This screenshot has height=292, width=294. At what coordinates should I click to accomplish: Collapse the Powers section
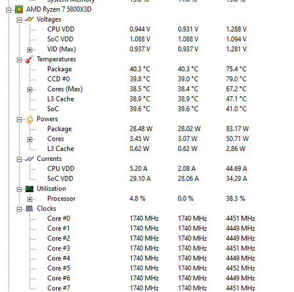coord(19,119)
